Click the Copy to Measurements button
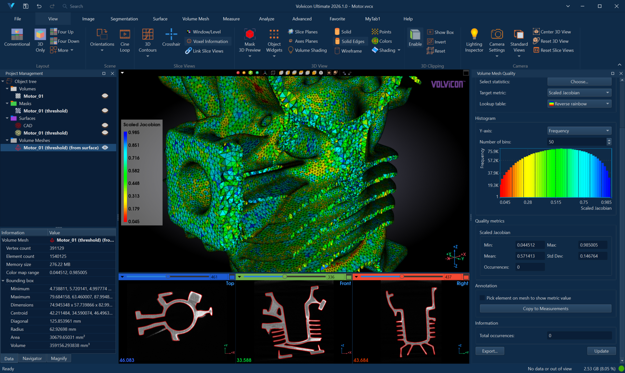Viewport: 625px width, 373px height. (x=545, y=309)
